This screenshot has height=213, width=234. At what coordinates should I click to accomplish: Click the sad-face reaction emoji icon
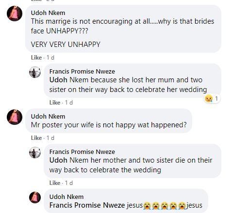click(x=209, y=98)
